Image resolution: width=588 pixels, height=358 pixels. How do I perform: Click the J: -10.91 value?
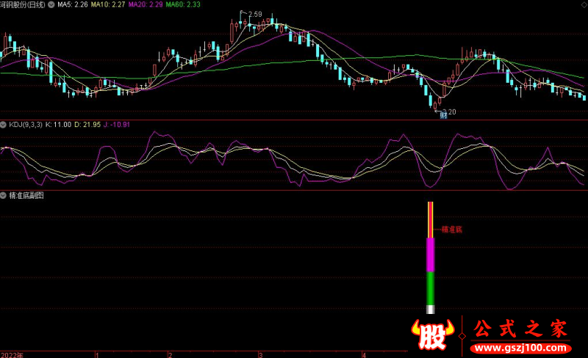pos(117,124)
